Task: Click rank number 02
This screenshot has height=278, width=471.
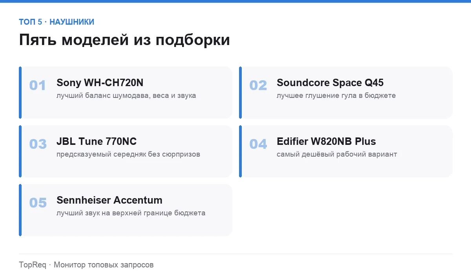Action: click(x=258, y=85)
